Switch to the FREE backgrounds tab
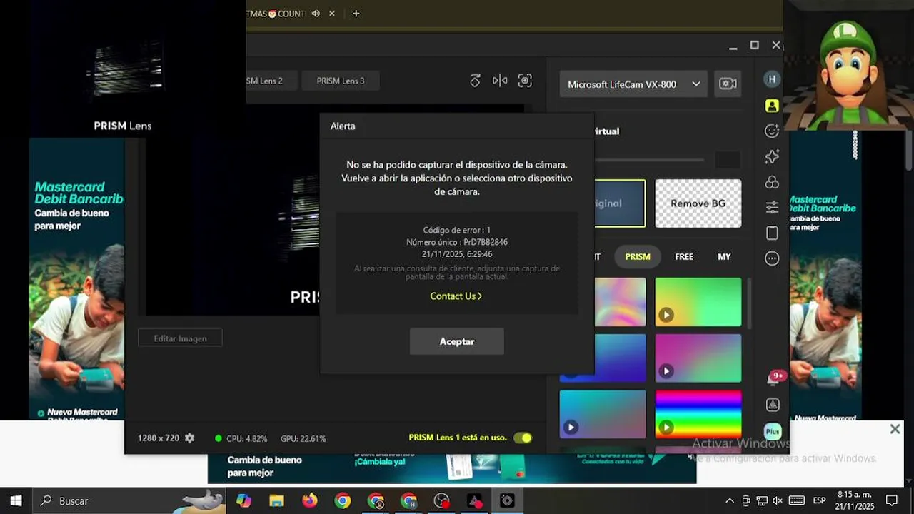914x514 pixels. [x=684, y=257]
